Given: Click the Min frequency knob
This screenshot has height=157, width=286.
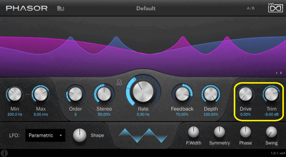Looking at the screenshot, I should click(15, 94).
